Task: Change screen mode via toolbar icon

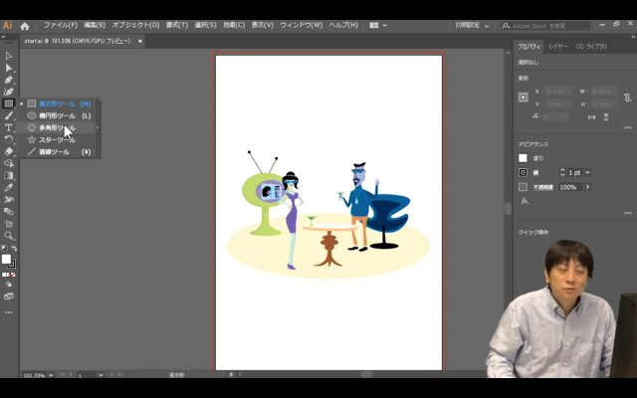Action: (x=9, y=297)
